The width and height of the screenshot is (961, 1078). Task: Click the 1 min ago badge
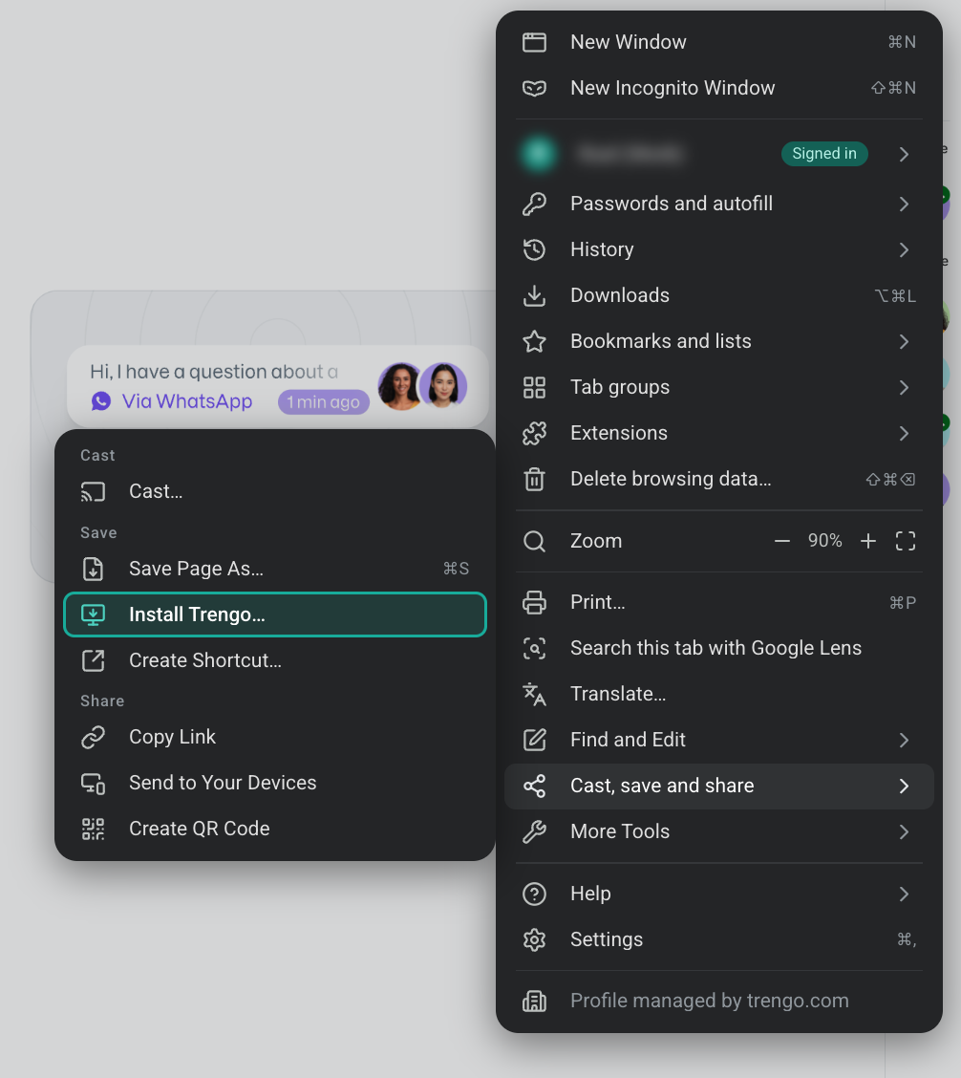tap(323, 402)
